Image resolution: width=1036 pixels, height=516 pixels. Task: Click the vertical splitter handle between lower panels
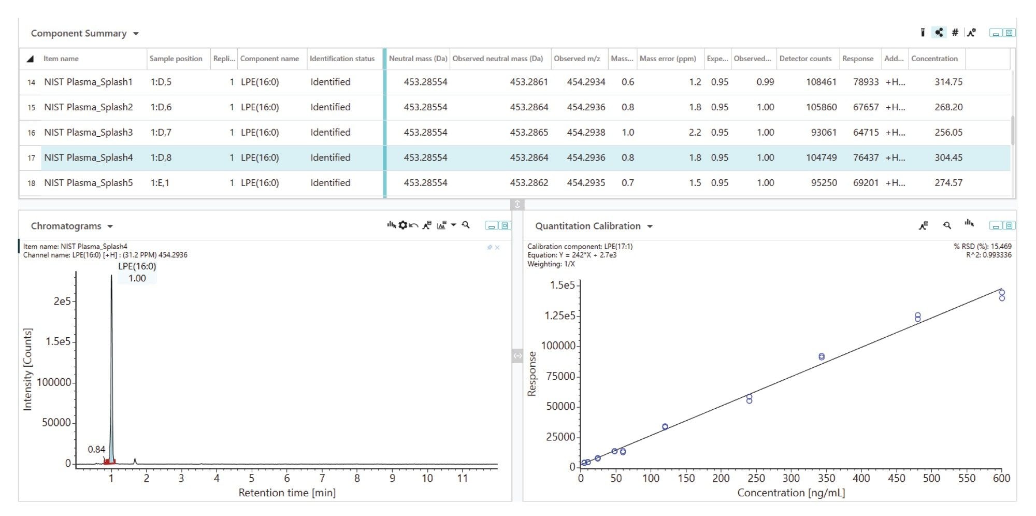517,356
